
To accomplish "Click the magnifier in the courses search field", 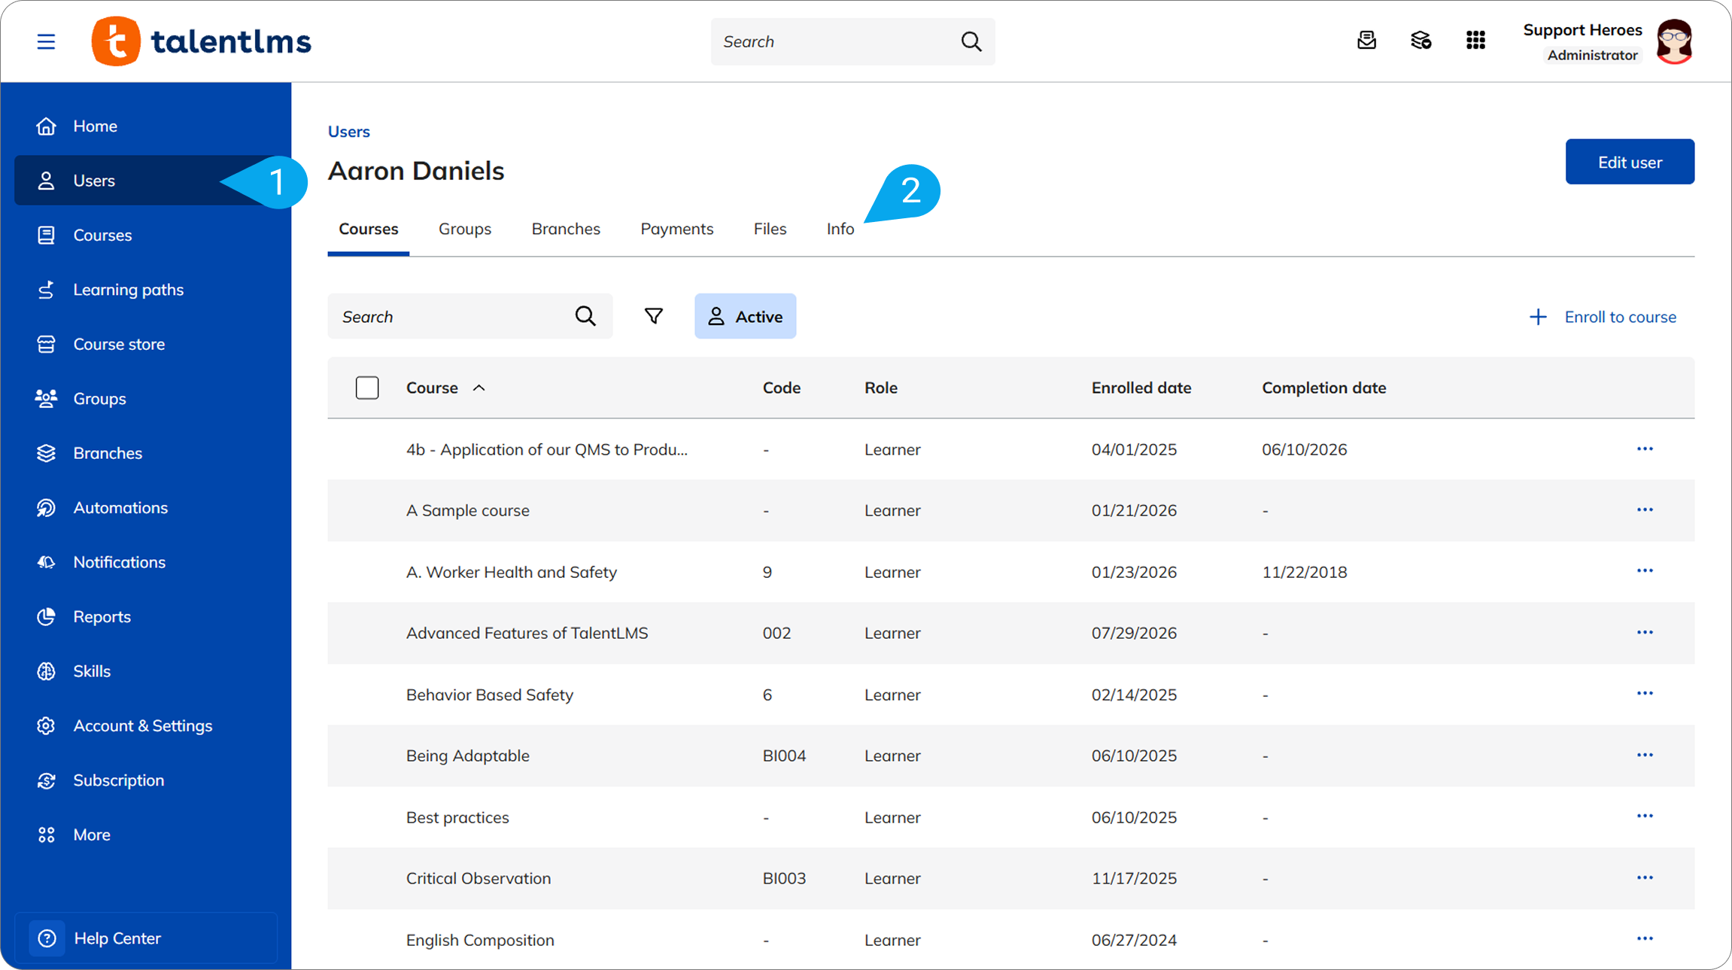I will click(585, 316).
